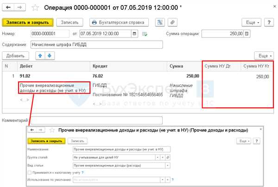
Task: Expand the Еще menu in lower dialog
Action: point(244,141)
